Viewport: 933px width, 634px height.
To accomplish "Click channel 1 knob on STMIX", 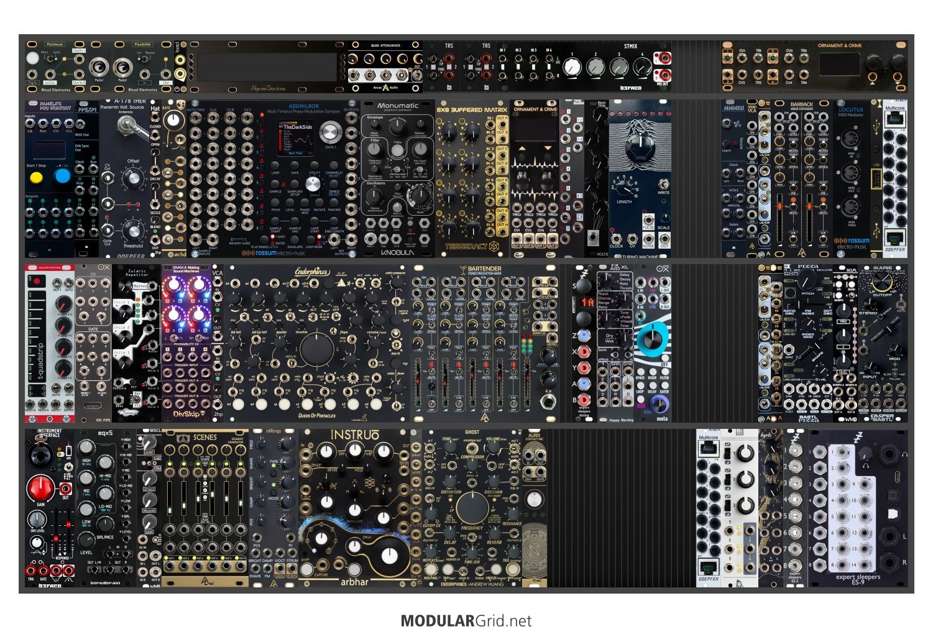I will [573, 67].
